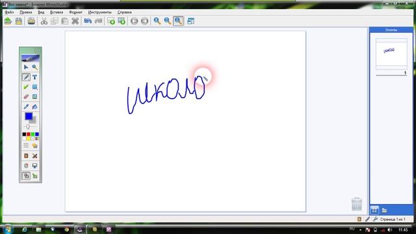Switch to the second tab beside the grid tab
The height and width of the screenshot is (234, 416).
[384, 211]
